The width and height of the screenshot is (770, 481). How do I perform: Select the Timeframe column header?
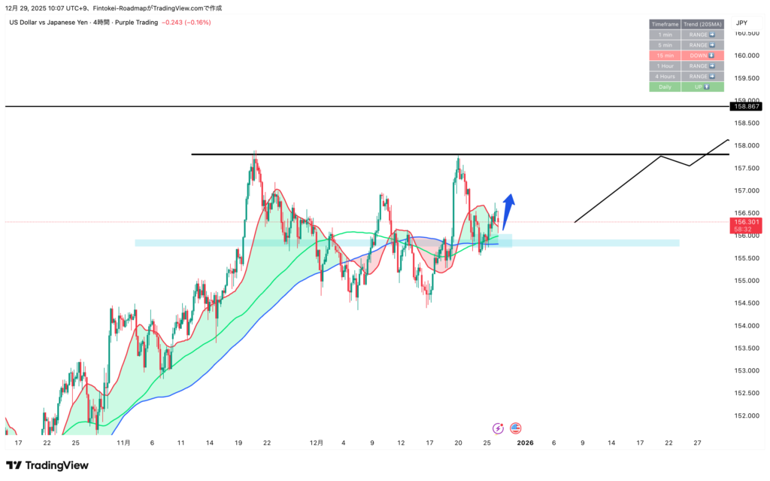pyautogui.click(x=665, y=24)
